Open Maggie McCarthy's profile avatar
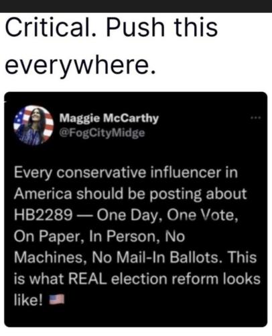The height and width of the screenshot is (336, 272). tap(33, 125)
